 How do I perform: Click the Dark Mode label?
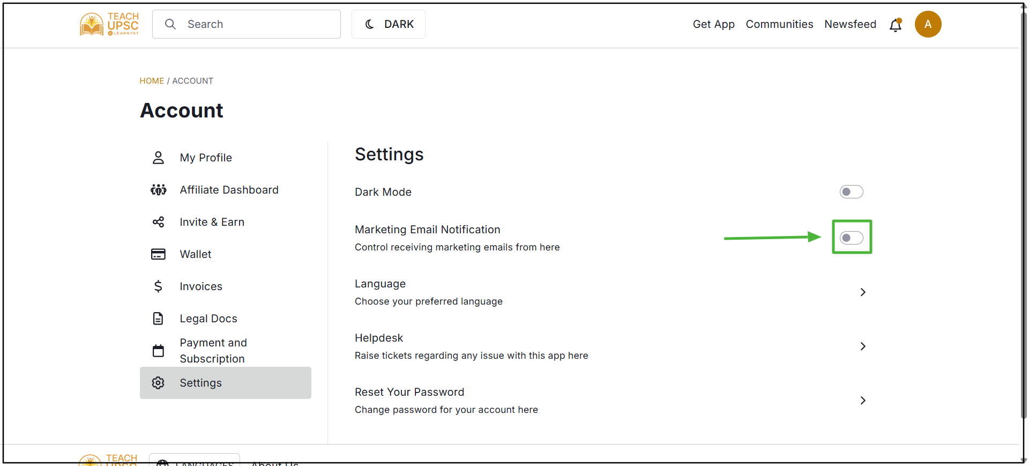click(383, 192)
